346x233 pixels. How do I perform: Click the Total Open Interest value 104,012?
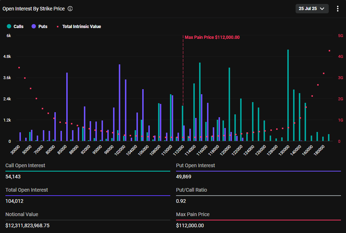[x=14, y=201]
